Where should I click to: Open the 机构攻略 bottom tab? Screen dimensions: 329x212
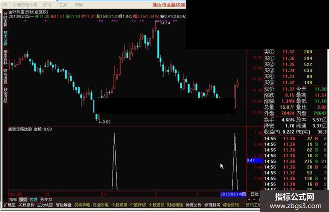click(x=82, y=205)
